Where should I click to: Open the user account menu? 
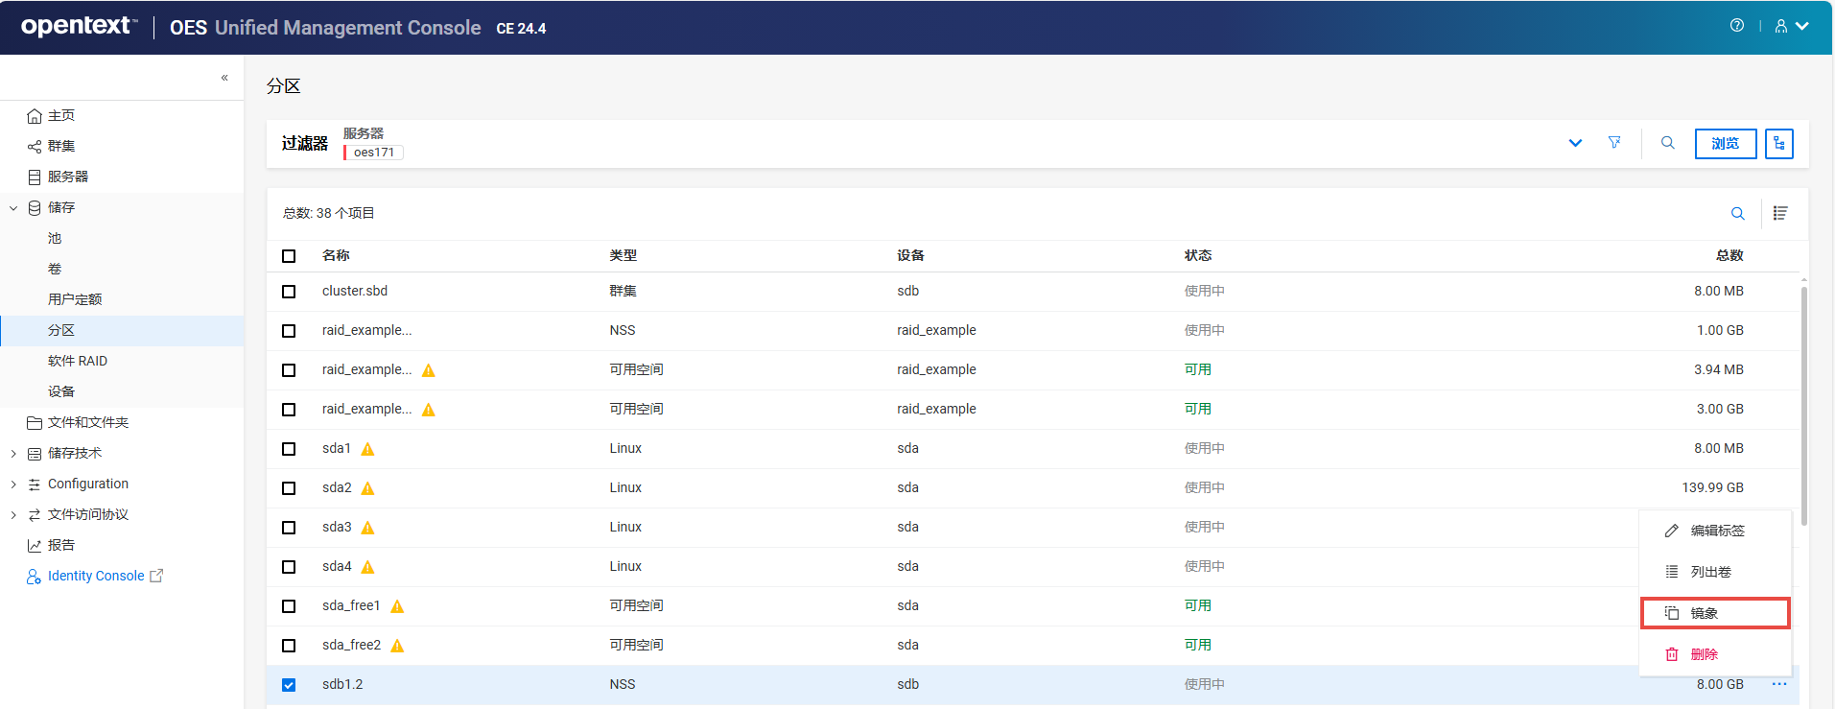[x=1790, y=26]
